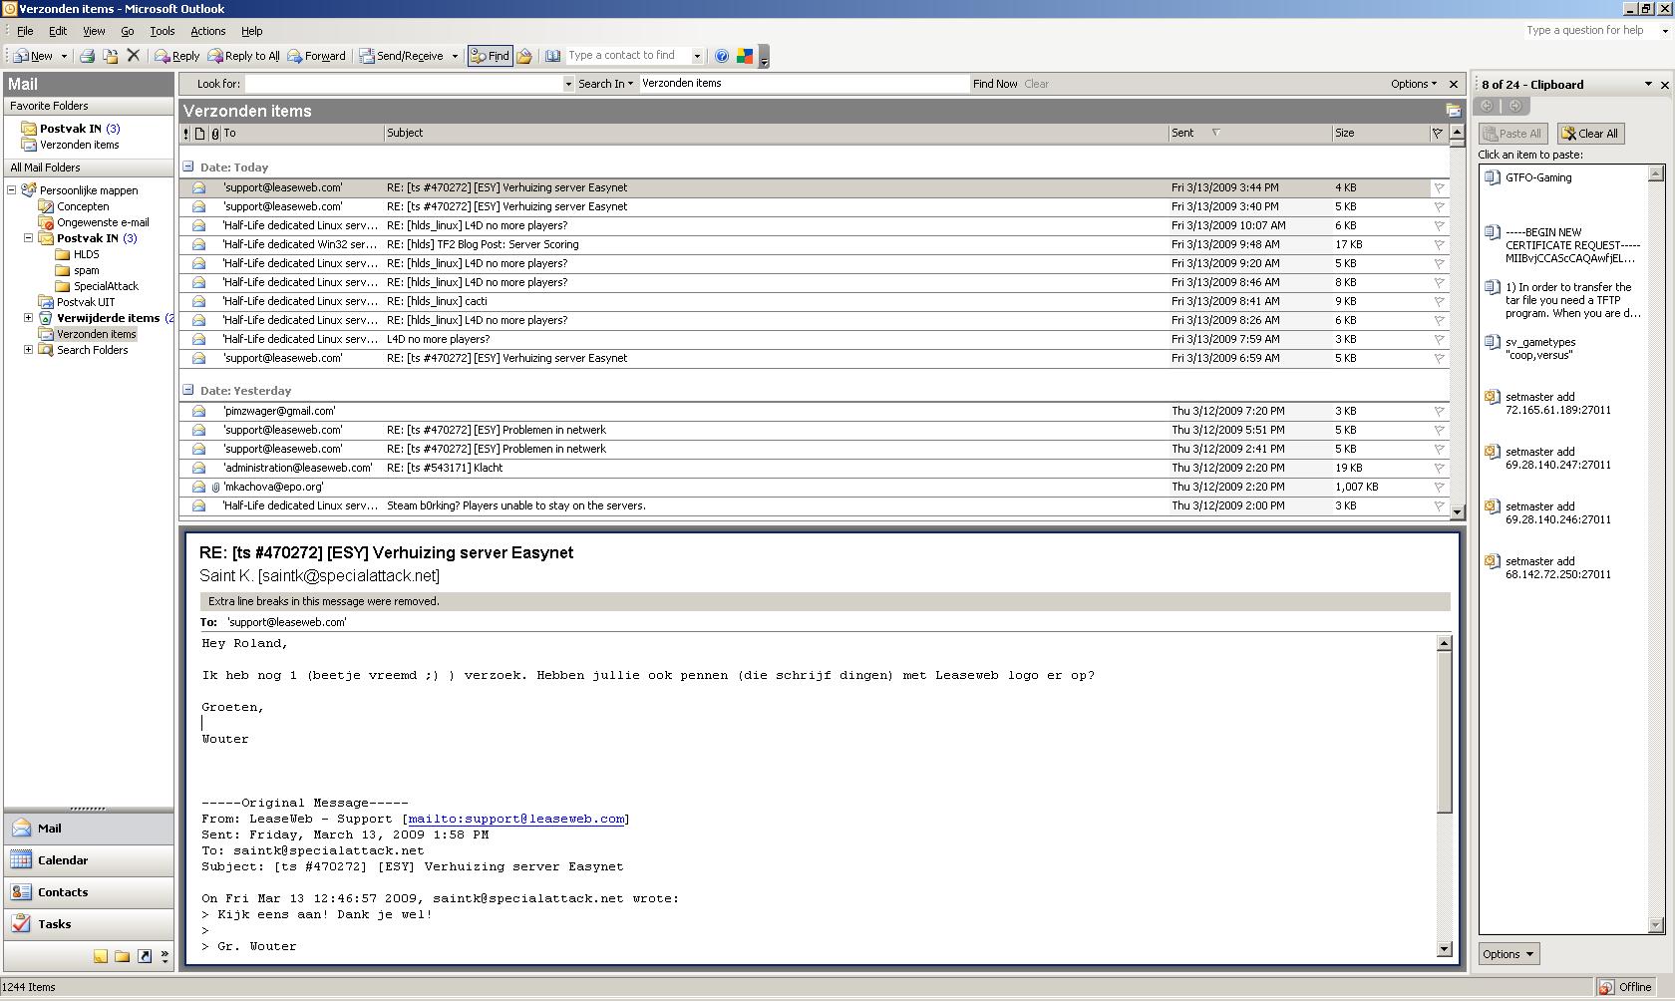Open the Address Book icon
Screen dimensions: 1675x1001
[553, 56]
